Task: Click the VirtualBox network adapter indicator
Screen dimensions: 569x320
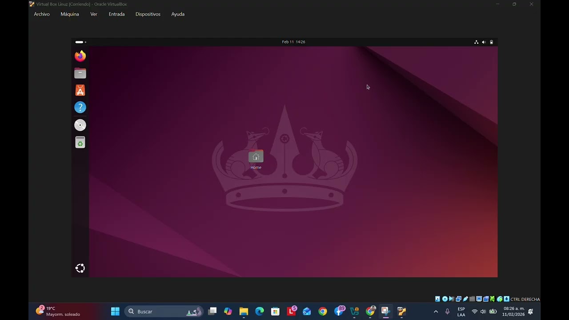Action: 458,299
